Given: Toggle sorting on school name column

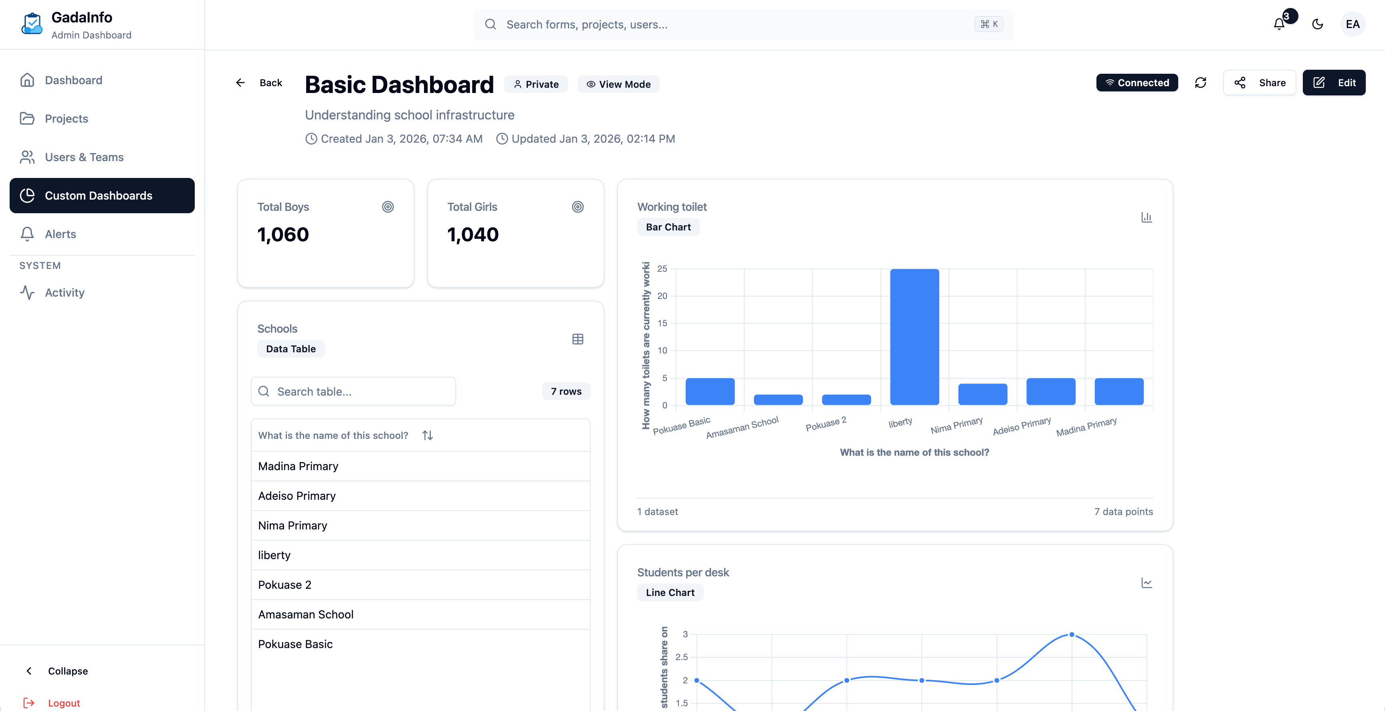Looking at the screenshot, I should coord(428,435).
